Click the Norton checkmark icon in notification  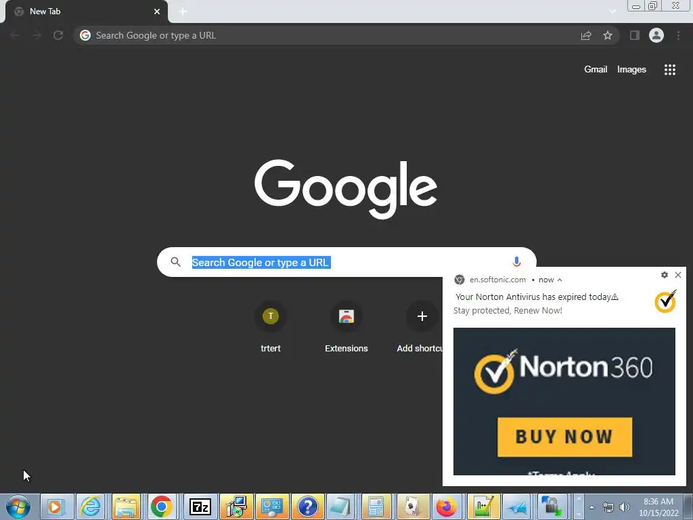(x=665, y=301)
